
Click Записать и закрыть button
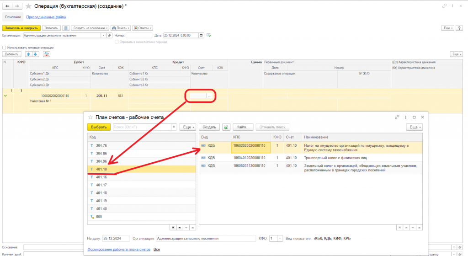pyautogui.click(x=21, y=28)
